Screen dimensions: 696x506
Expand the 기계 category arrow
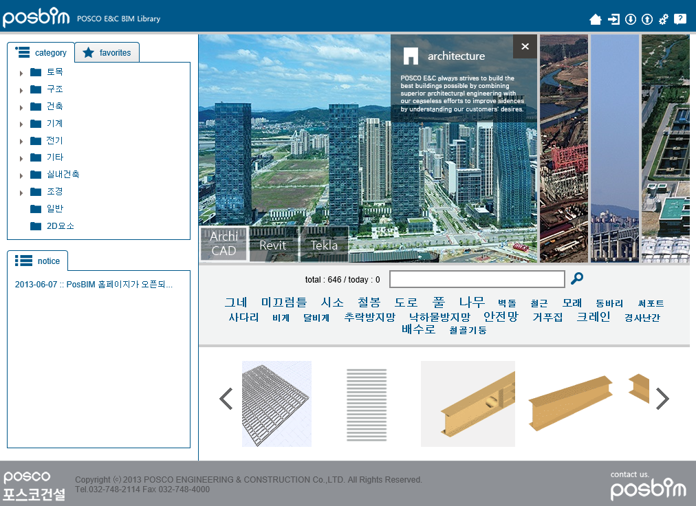tap(21, 124)
